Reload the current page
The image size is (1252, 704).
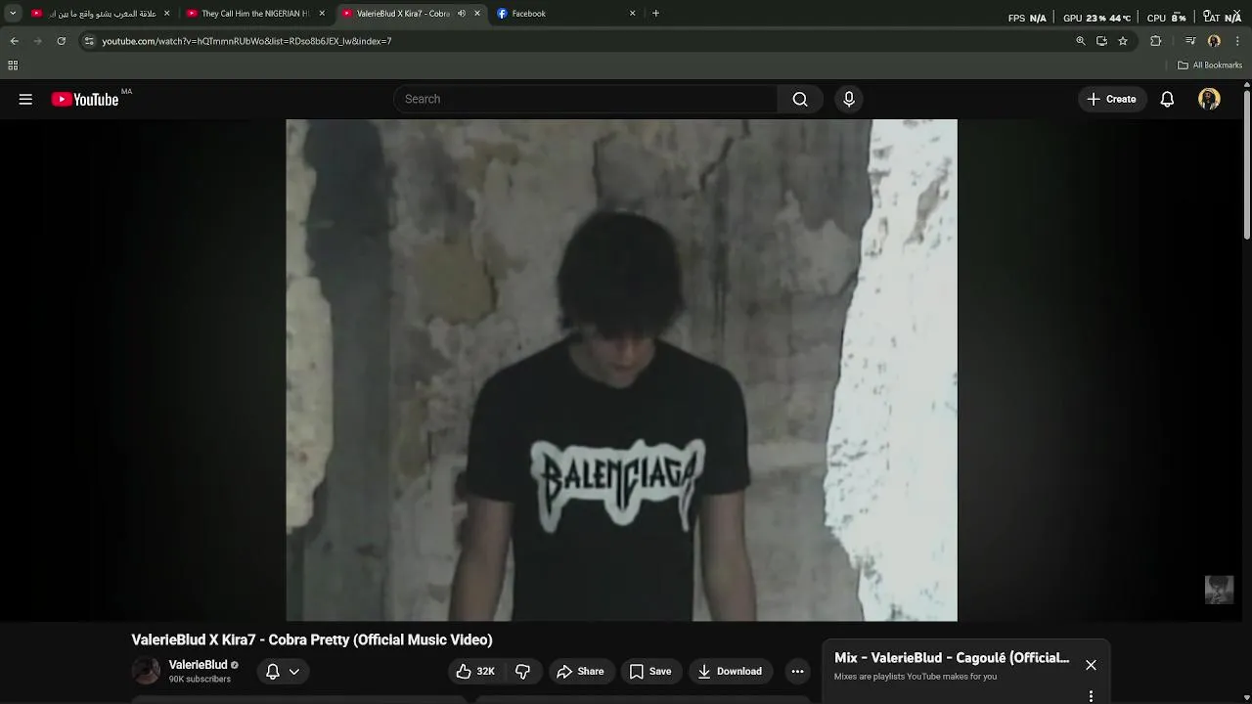(x=61, y=41)
